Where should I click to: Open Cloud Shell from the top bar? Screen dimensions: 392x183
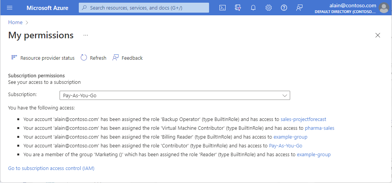coord(223,8)
